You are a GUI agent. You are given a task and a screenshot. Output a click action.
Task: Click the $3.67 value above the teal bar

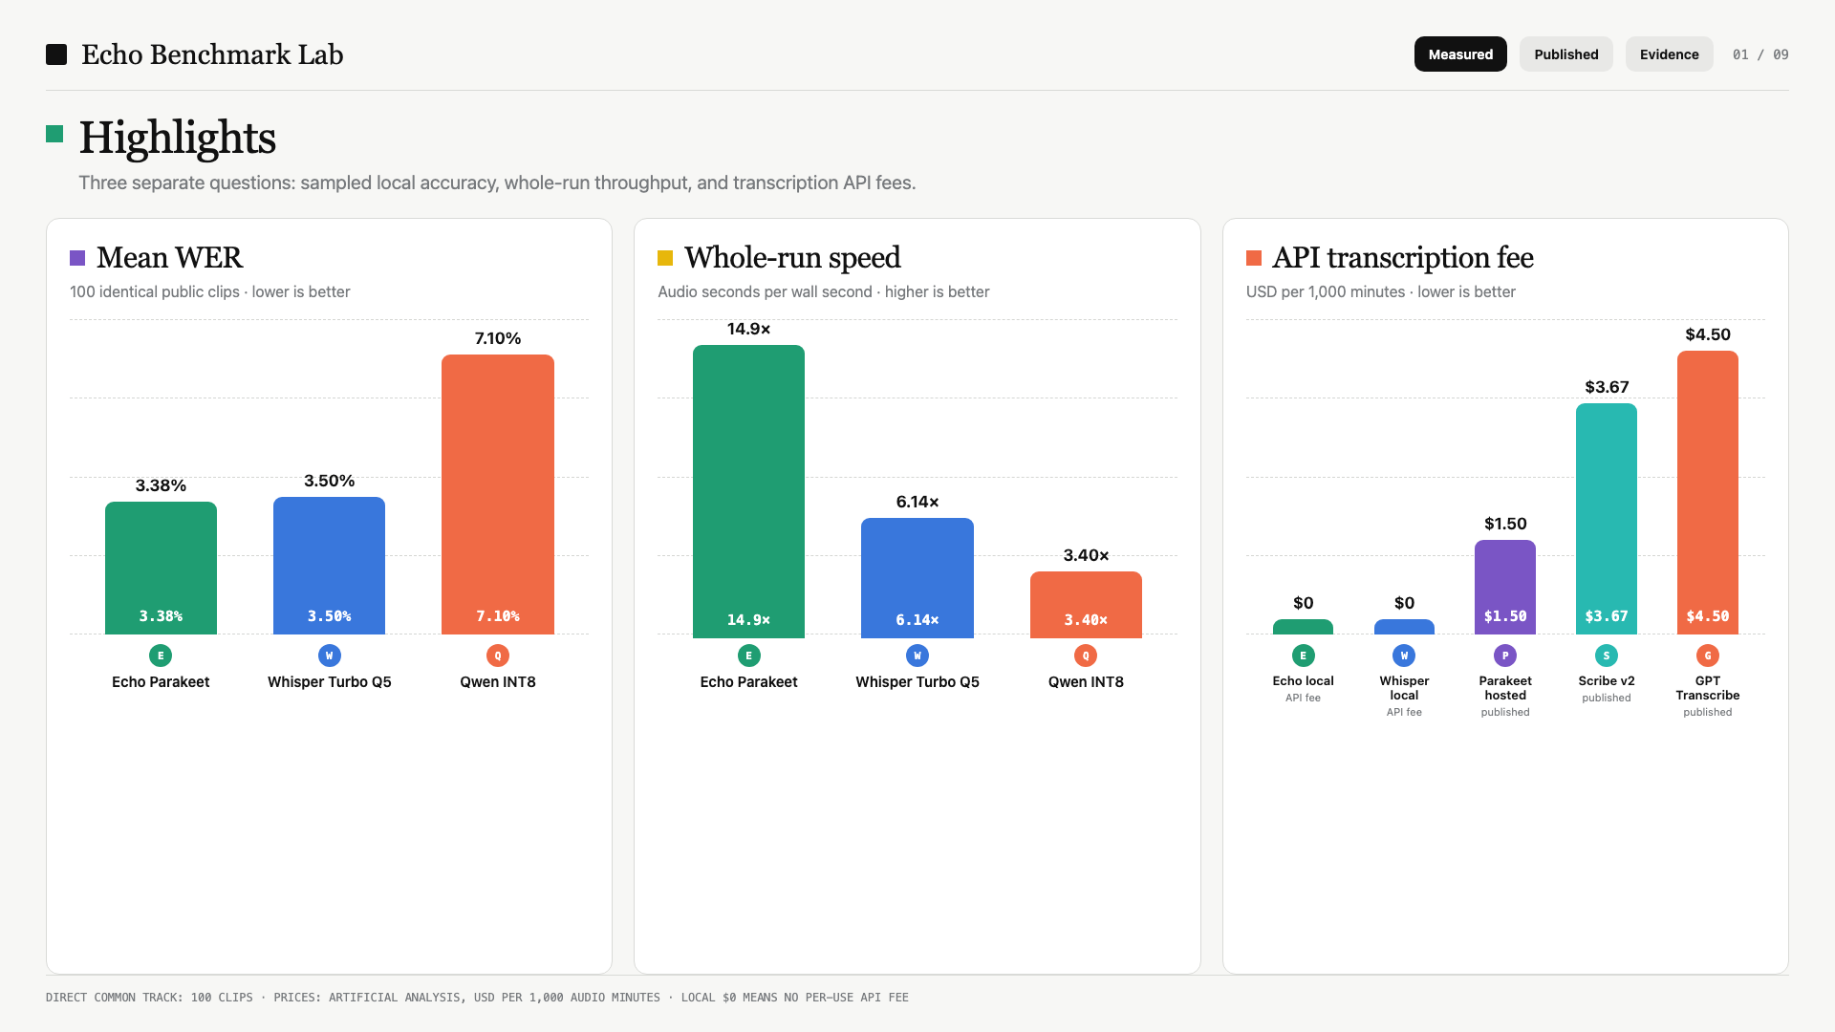pyautogui.click(x=1607, y=387)
